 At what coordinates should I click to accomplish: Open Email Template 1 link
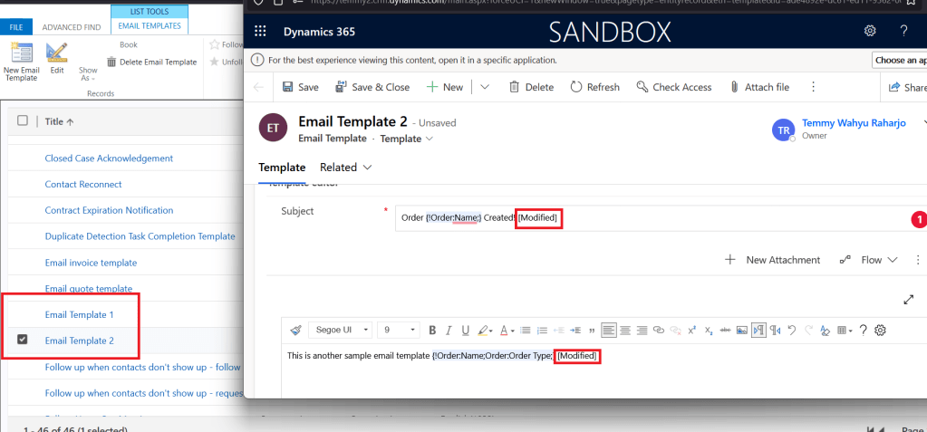[x=79, y=315]
